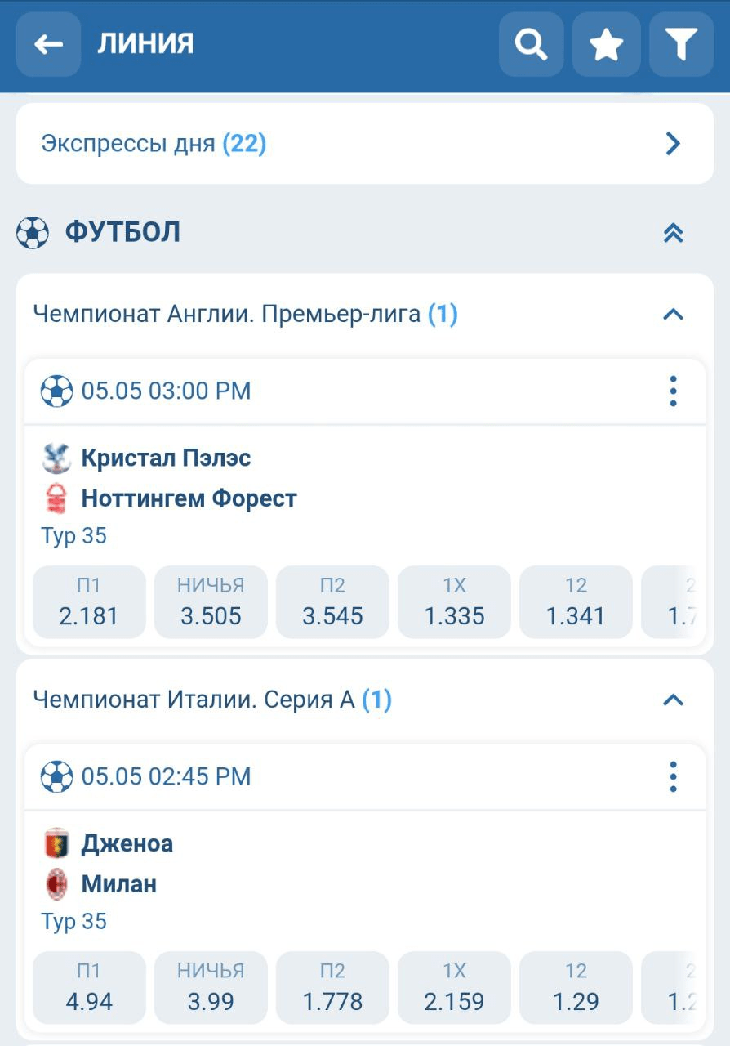Screen dimensions: 730x1046
Task: Open three-dot menu for Crystal Palace match
Action: pos(673,391)
